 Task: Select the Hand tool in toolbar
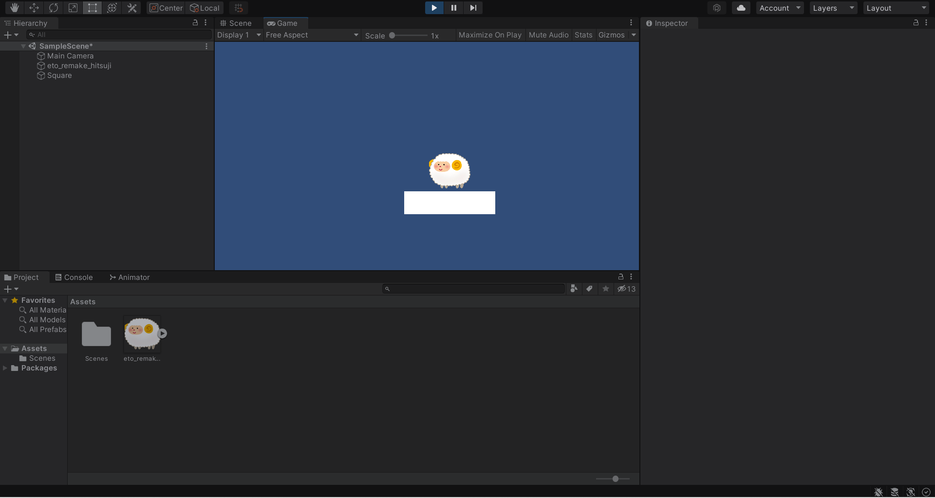click(x=15, y=8)
